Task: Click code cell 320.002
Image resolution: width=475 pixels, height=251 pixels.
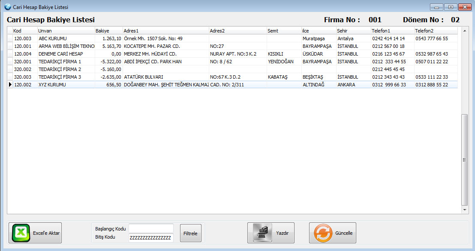Action: (x=25, y=69)
